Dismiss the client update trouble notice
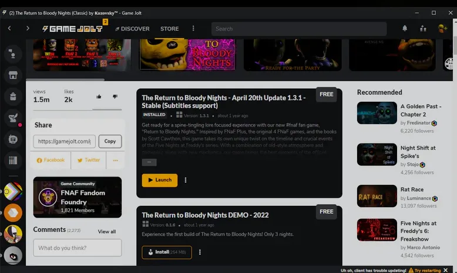This screenshot has height=273, width=457. (x=445, y=270)
